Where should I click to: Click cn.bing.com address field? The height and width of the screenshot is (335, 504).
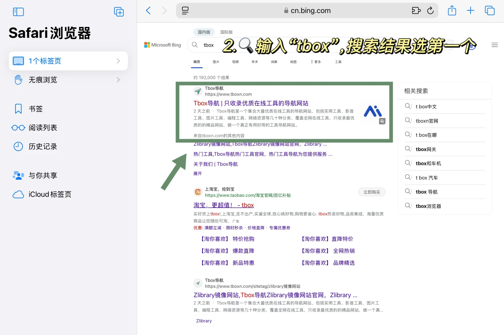[307, 11]
